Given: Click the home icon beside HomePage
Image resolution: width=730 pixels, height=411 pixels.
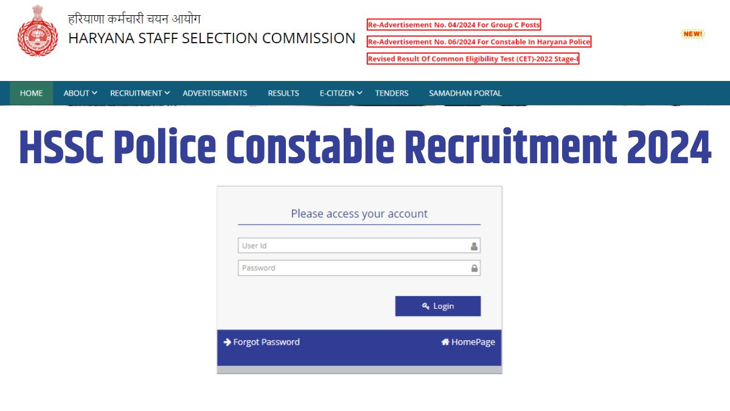Looking at the screenshot, I should 444,342.
